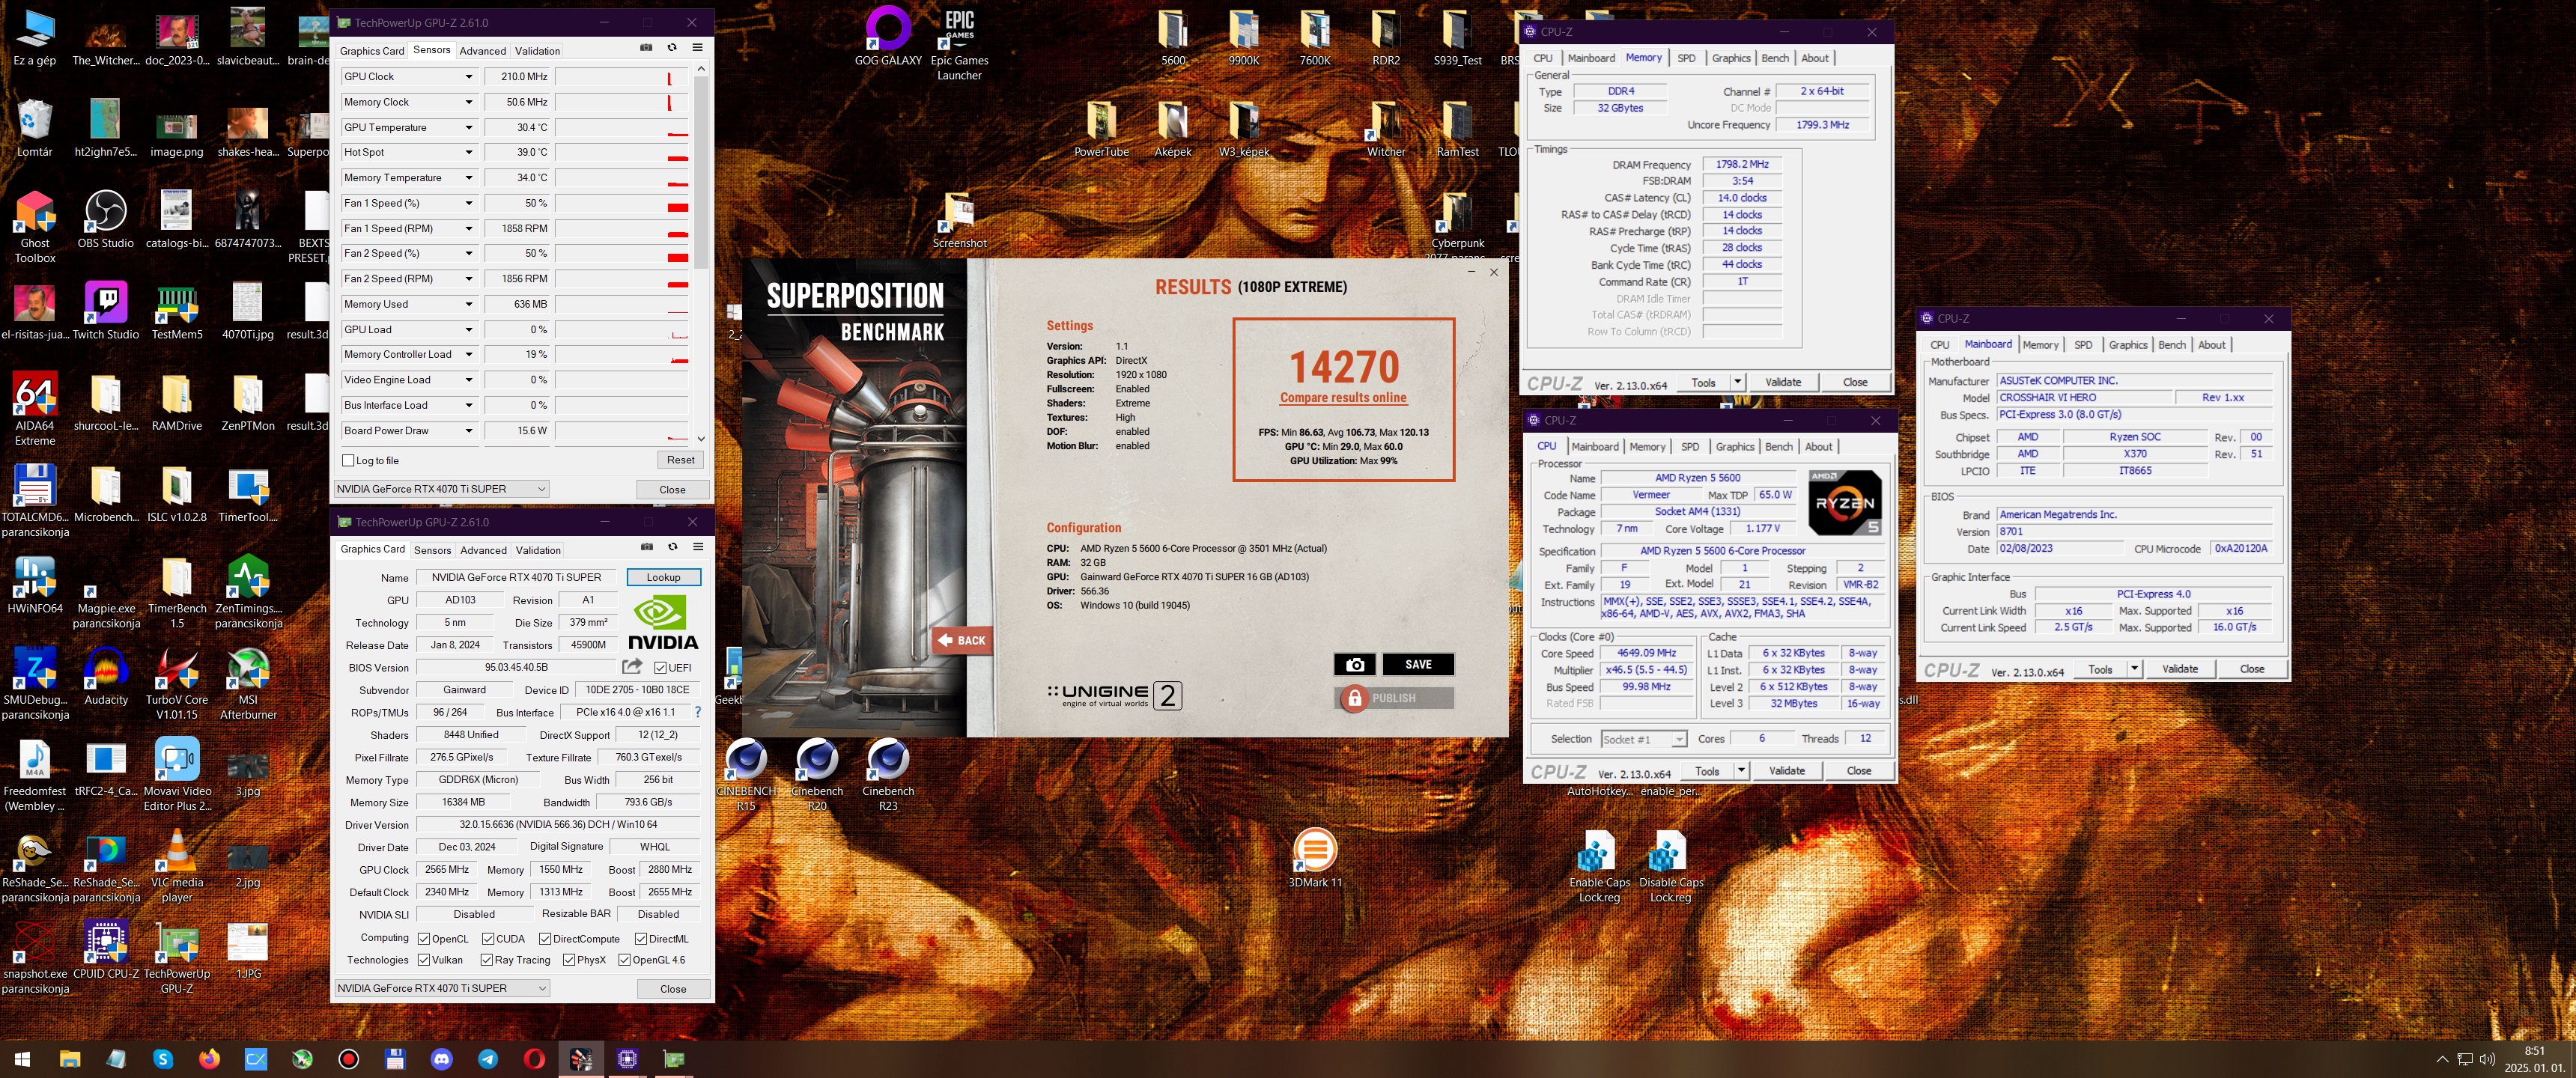Open the Memory Used sensor dropdown arrow
The image size is (2576, 1078).
[468, 304]
